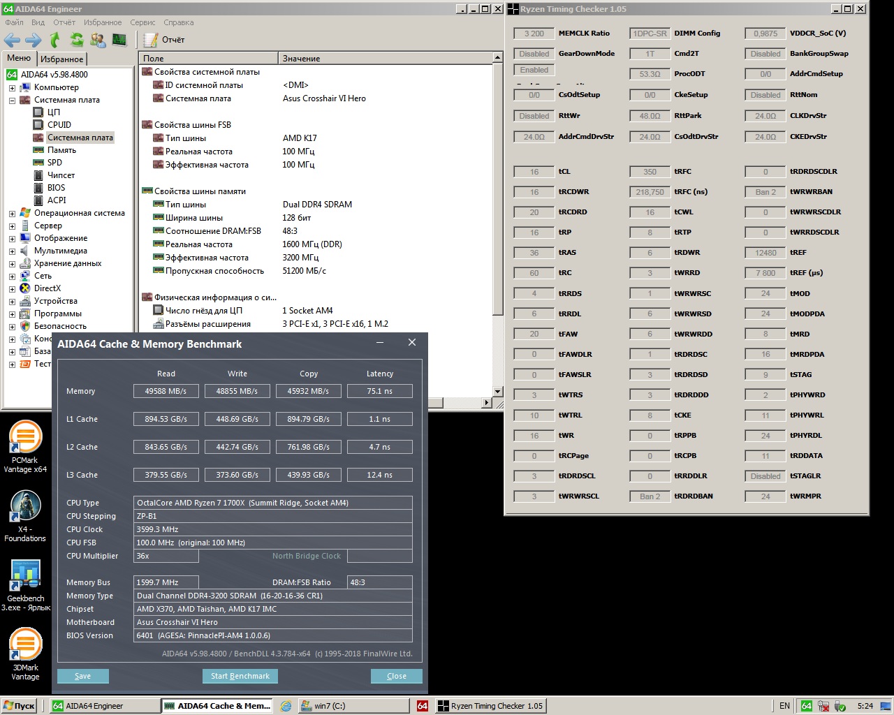Launch Internet Explorer from the taskbar
This screenshot has width=894, height=715.
tap(286, 706)
